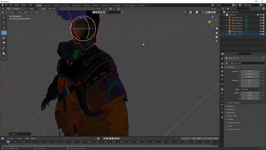Click the viewport pan hand icon
The image size is (266, 150).
[x=217, y=32]
